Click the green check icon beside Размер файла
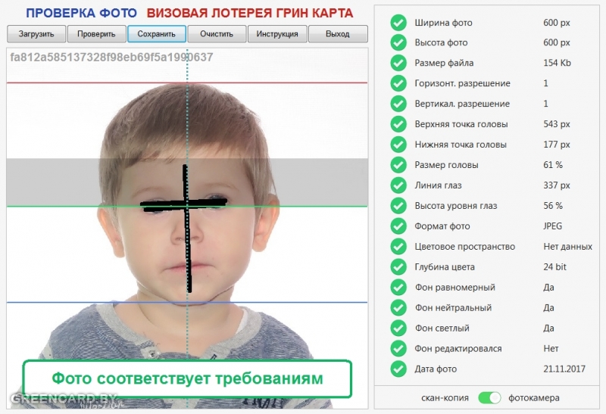The height and width of the screenshot is (414, 606). (x=398, y=63)
